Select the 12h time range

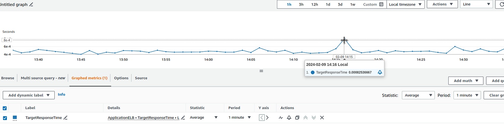(315, 4)
